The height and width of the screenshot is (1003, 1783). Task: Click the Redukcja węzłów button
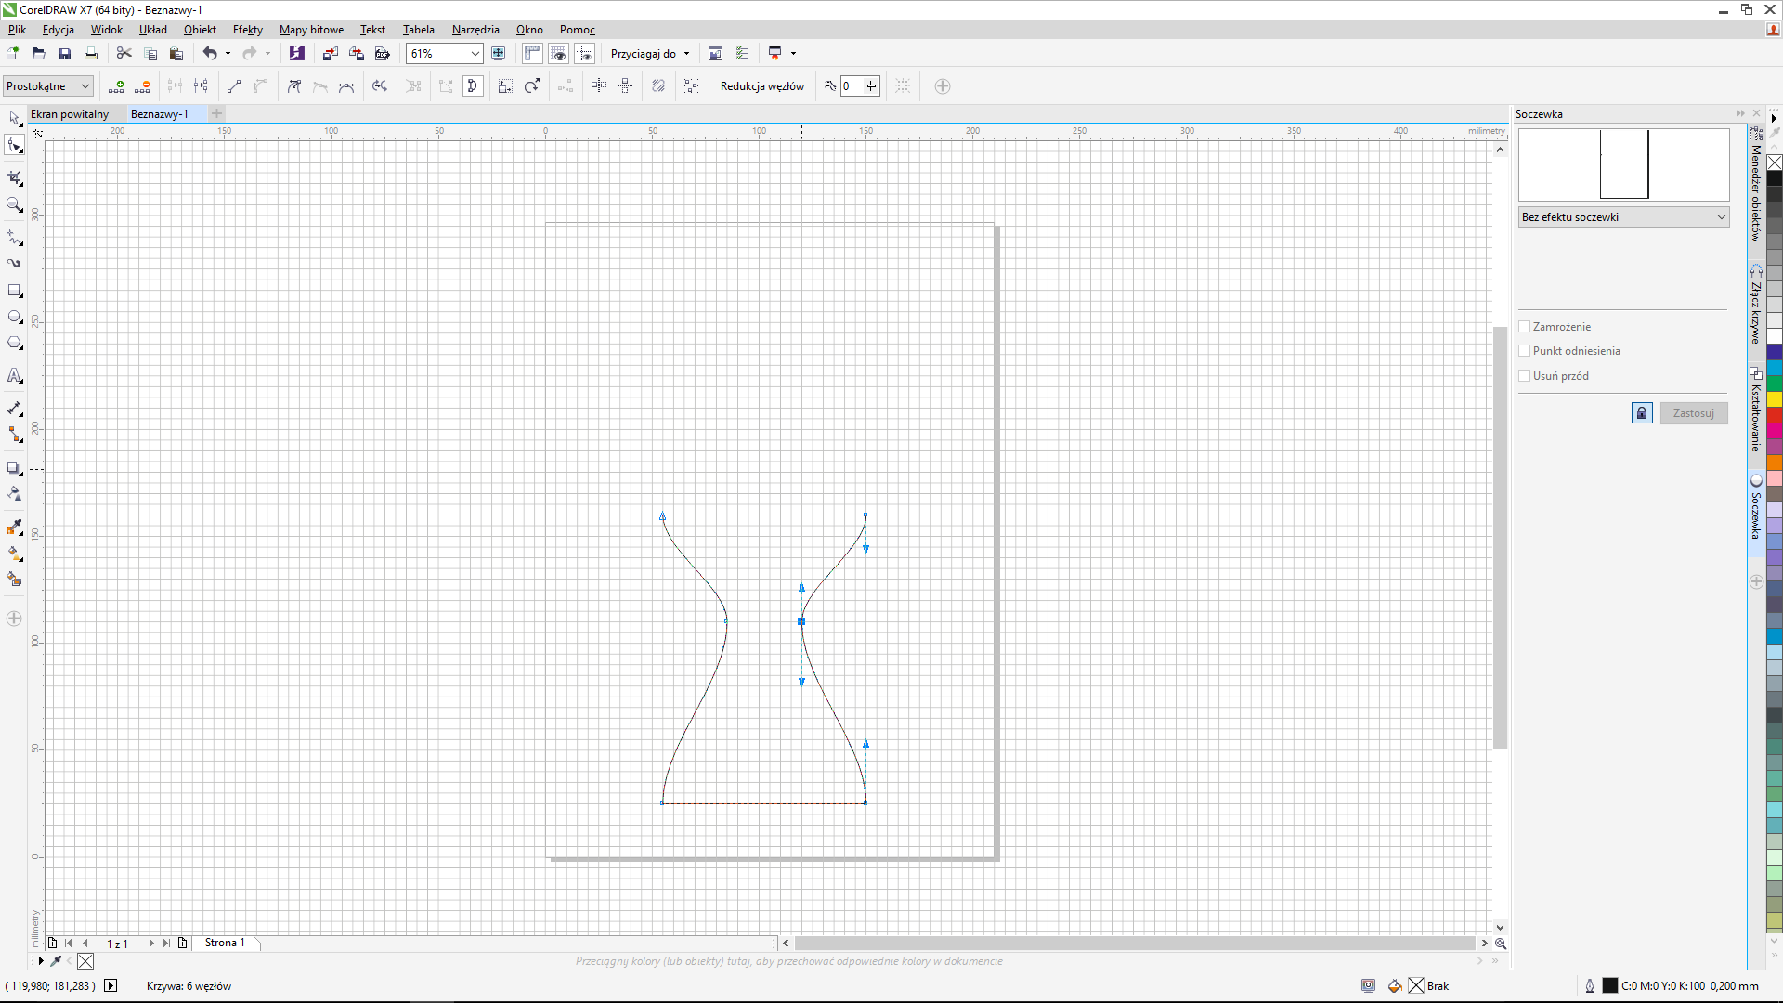[x=761, y=86]
